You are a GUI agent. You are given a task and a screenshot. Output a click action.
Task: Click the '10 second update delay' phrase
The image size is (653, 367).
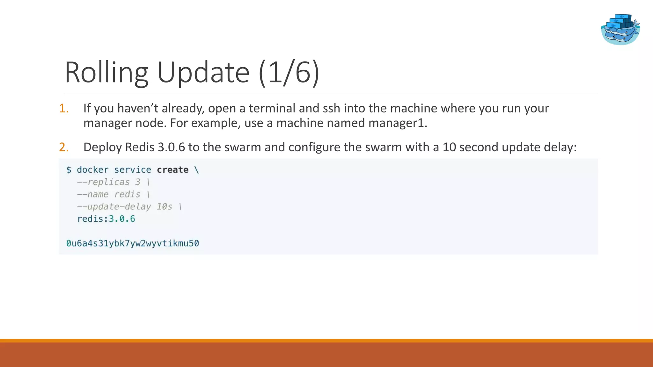509,147
